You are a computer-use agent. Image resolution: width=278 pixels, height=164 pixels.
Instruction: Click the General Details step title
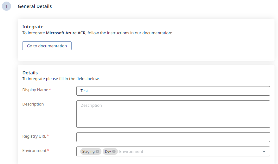pyautogui.click(x=35, y=6)
